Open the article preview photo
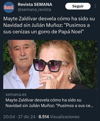The height and width of the screenshot is (121, 100). (50, 64)
